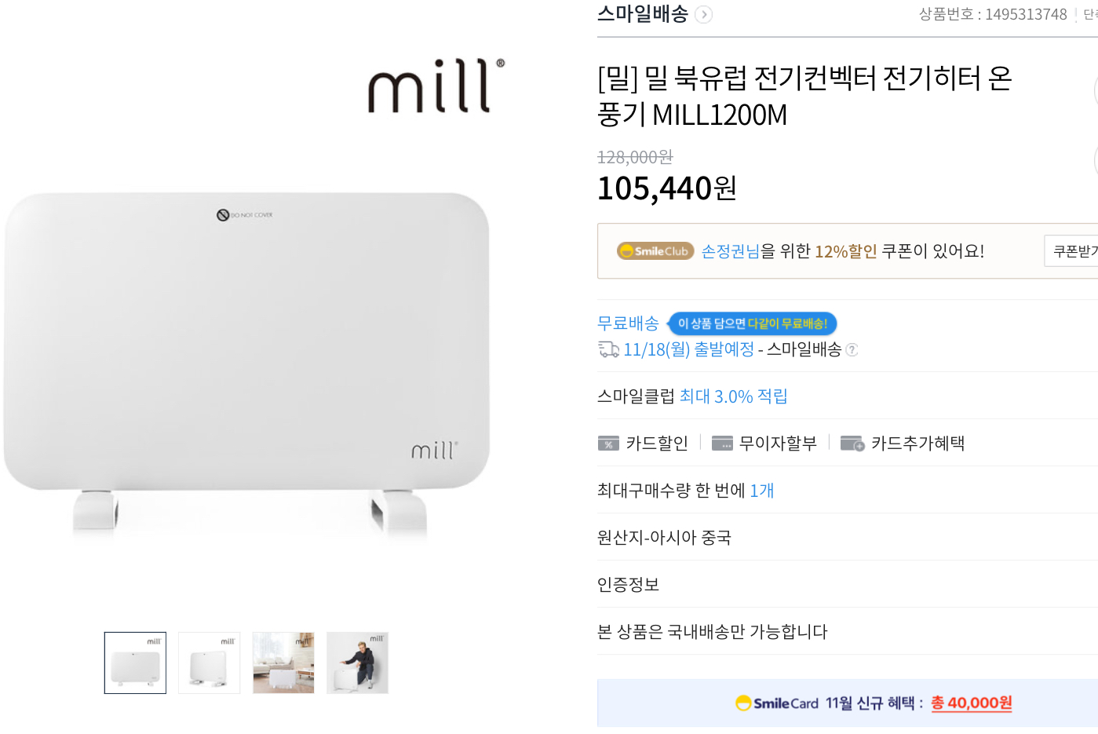Click the delivery truck icon

[x=608, y=349]
